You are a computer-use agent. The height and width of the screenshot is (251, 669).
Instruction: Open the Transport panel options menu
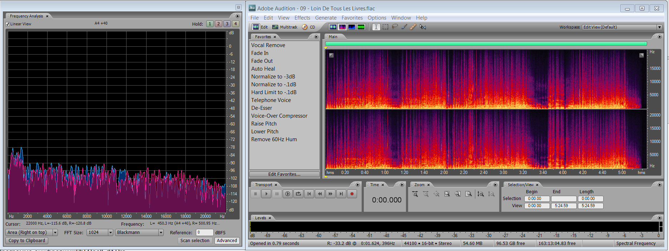357,185
